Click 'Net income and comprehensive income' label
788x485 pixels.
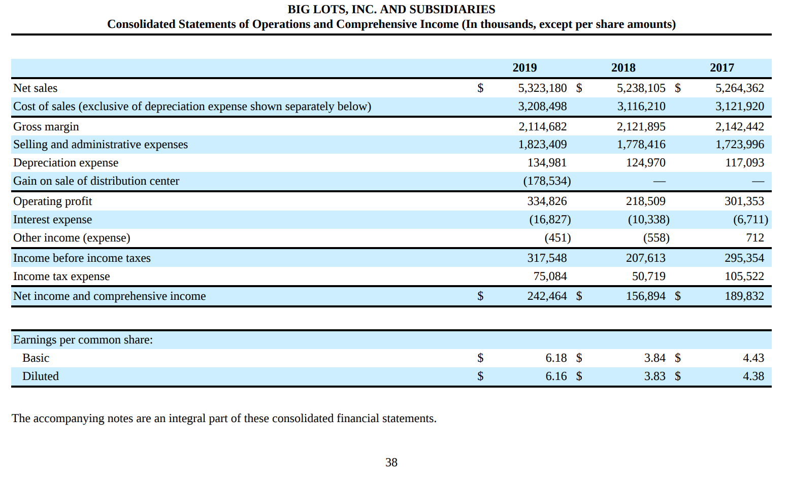(x=110, y=296)
